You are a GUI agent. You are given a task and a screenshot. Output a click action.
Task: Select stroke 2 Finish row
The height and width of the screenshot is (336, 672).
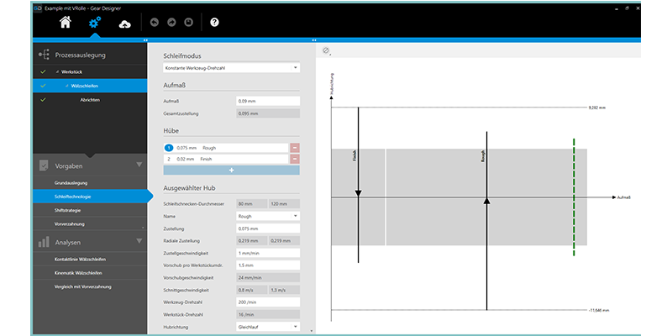(225, 159)
